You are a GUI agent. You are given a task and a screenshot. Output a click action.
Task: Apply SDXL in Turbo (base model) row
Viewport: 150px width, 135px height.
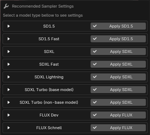pyautogui.click(x=118, y=90)
